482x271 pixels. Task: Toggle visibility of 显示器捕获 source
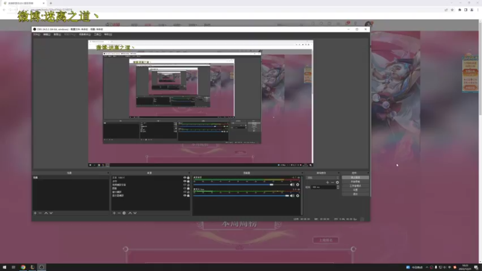pos(185,195)
